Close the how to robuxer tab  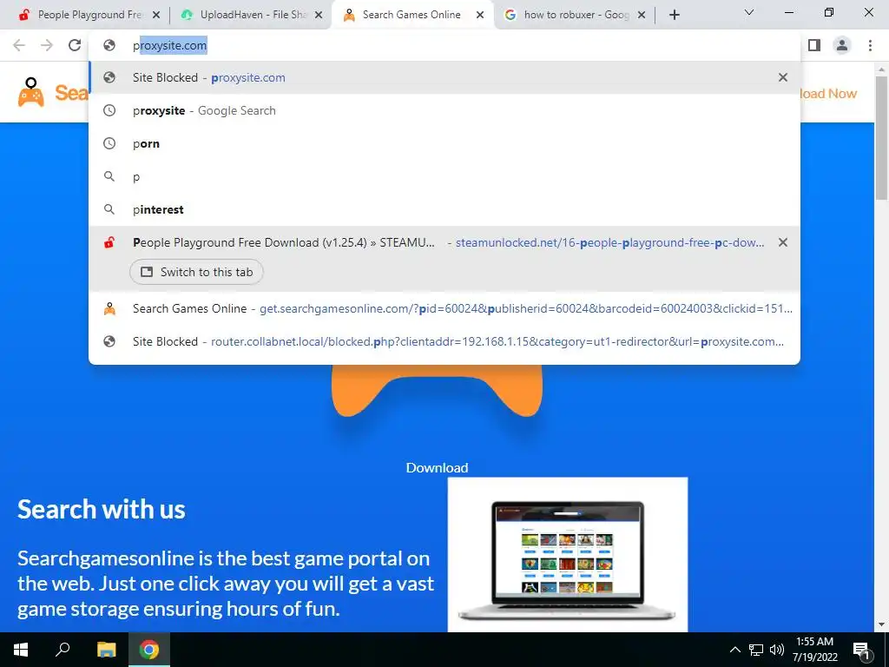[x=642, y=16]
